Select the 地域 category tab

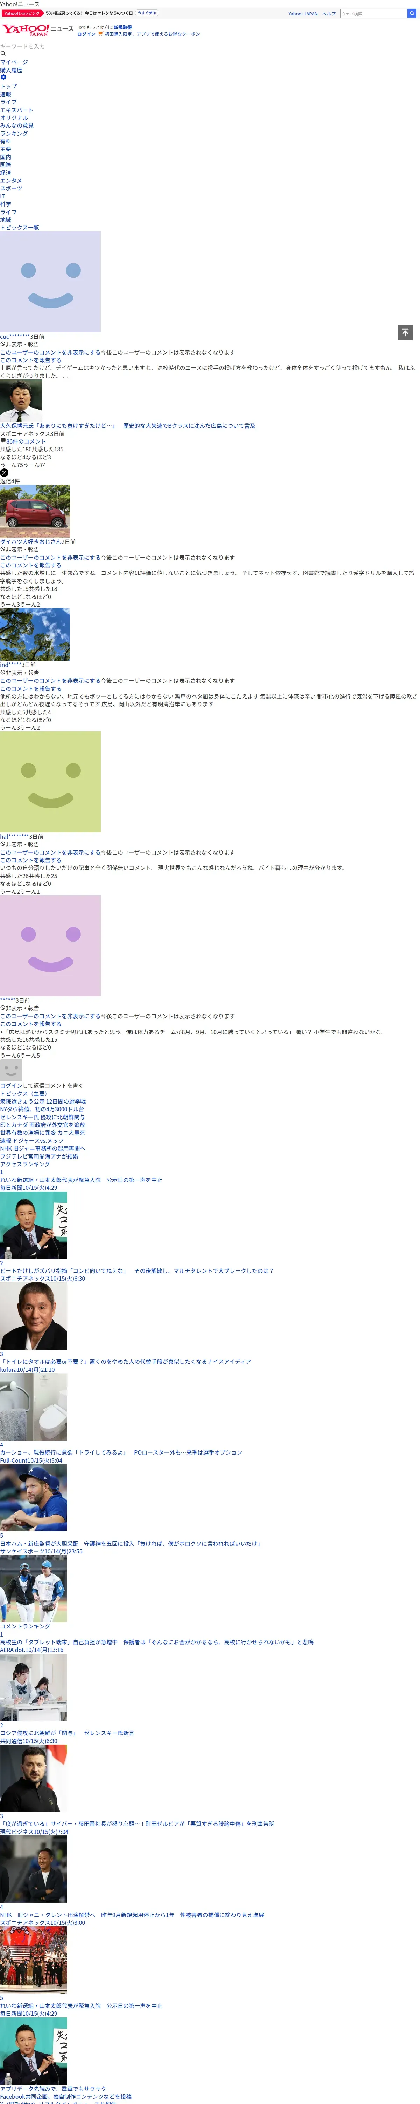6,220
